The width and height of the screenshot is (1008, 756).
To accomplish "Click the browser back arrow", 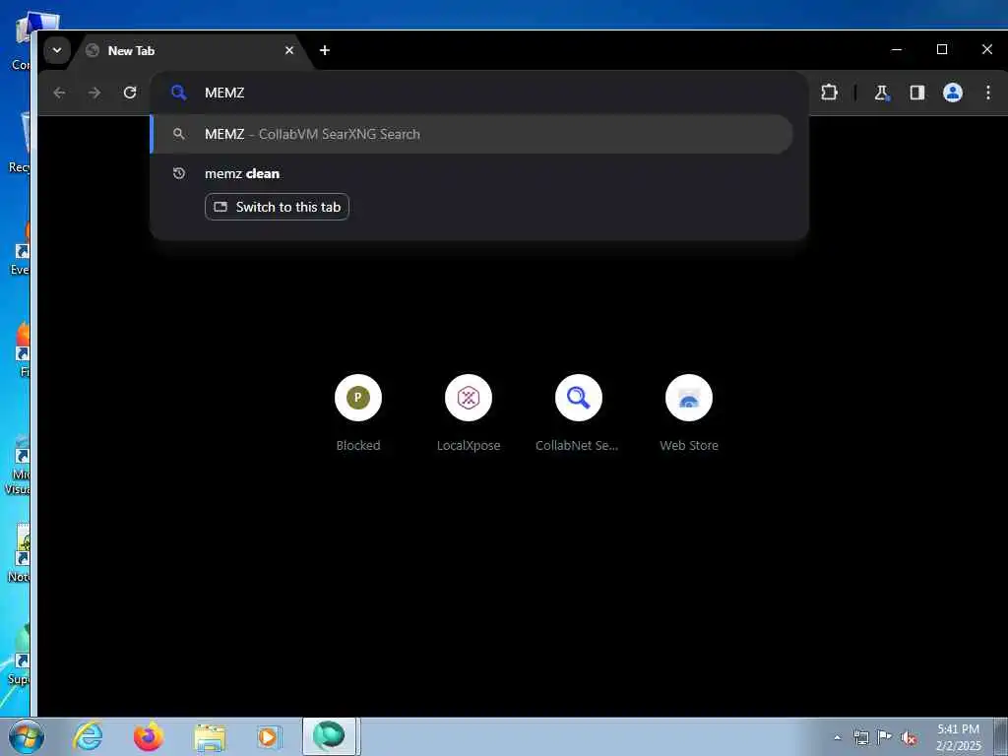I will pos(59,93).
